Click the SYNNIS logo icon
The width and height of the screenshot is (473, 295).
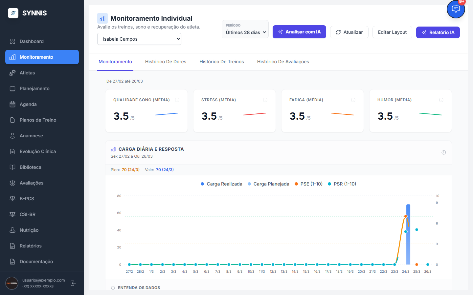coord(13,13)
